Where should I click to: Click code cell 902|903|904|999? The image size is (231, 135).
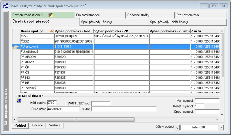pos(74,36)
